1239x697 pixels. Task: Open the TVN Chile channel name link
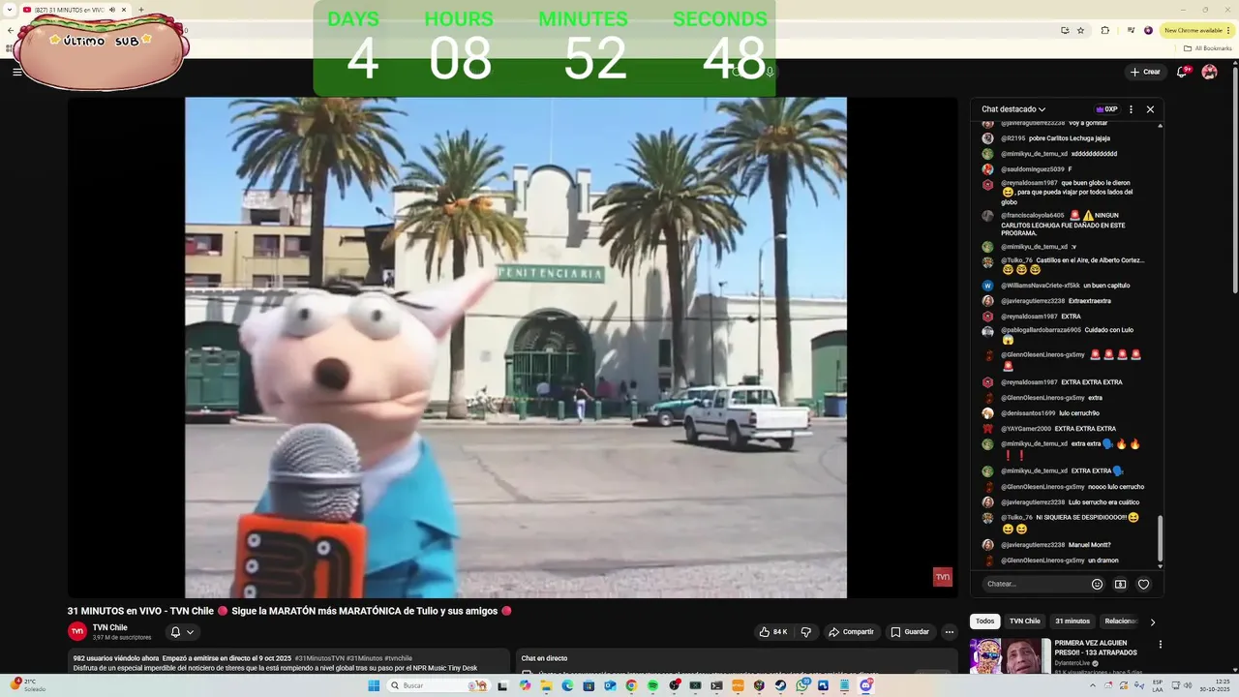[109, 627]
